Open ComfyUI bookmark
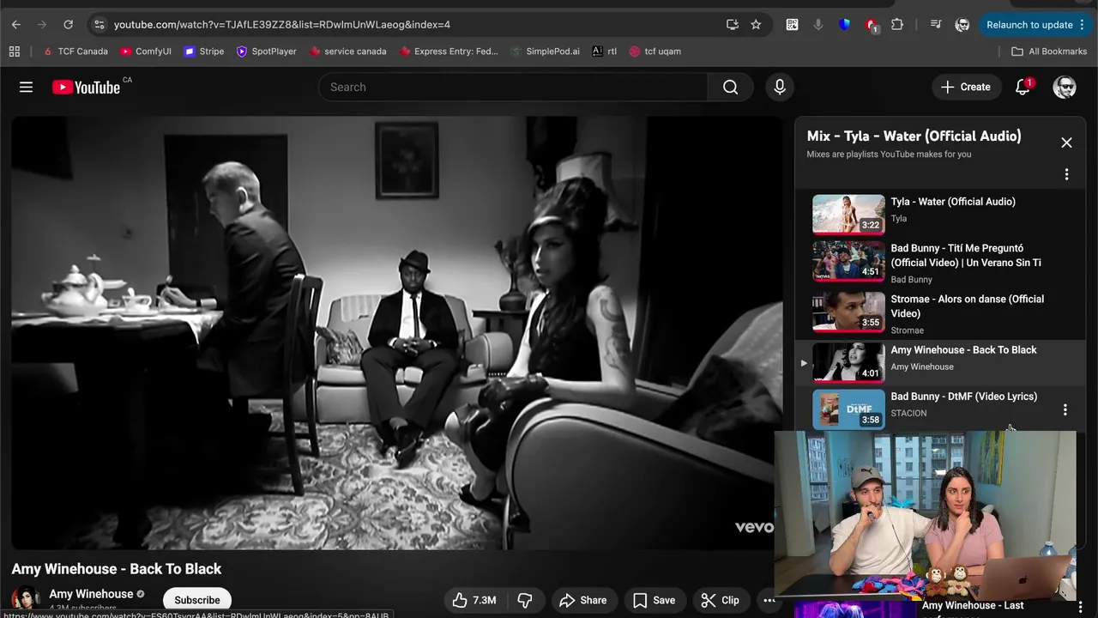The height and width of the screenshot is (618, 1098). click(x=146, y=51)
